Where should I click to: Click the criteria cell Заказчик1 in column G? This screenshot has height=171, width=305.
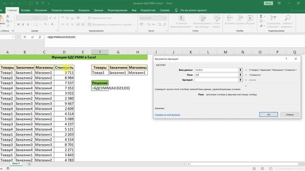tap(118, 73)
